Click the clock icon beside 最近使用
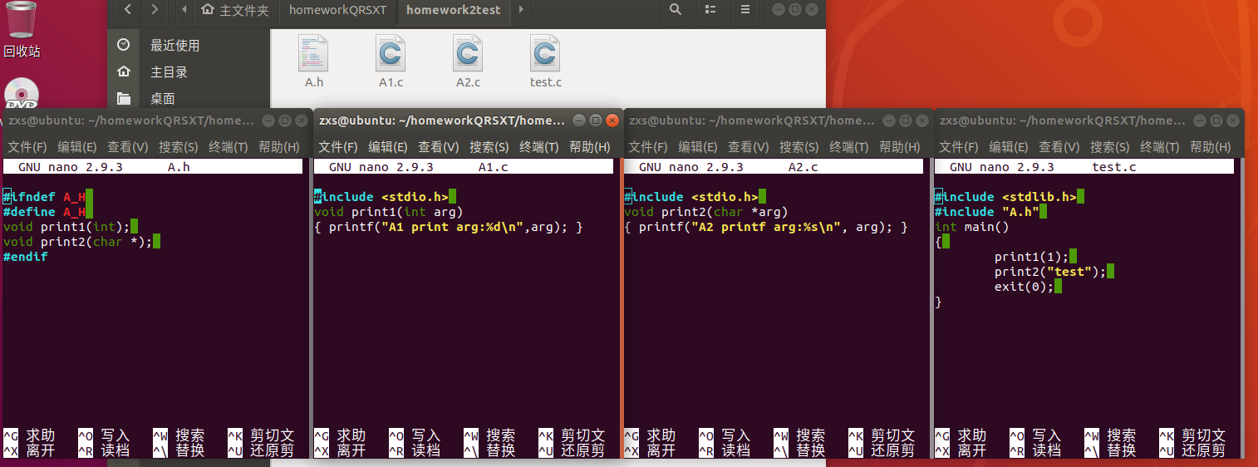This screenshot has height=467, width=1258. 124,45
